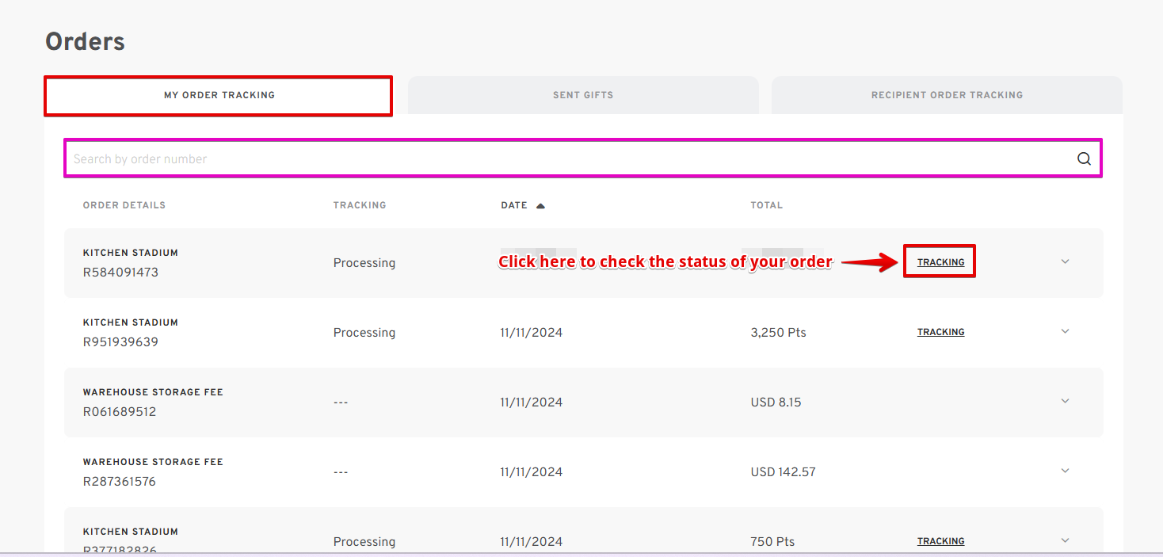Switch to My Order Tracking tab

click(x=219, y=95)
